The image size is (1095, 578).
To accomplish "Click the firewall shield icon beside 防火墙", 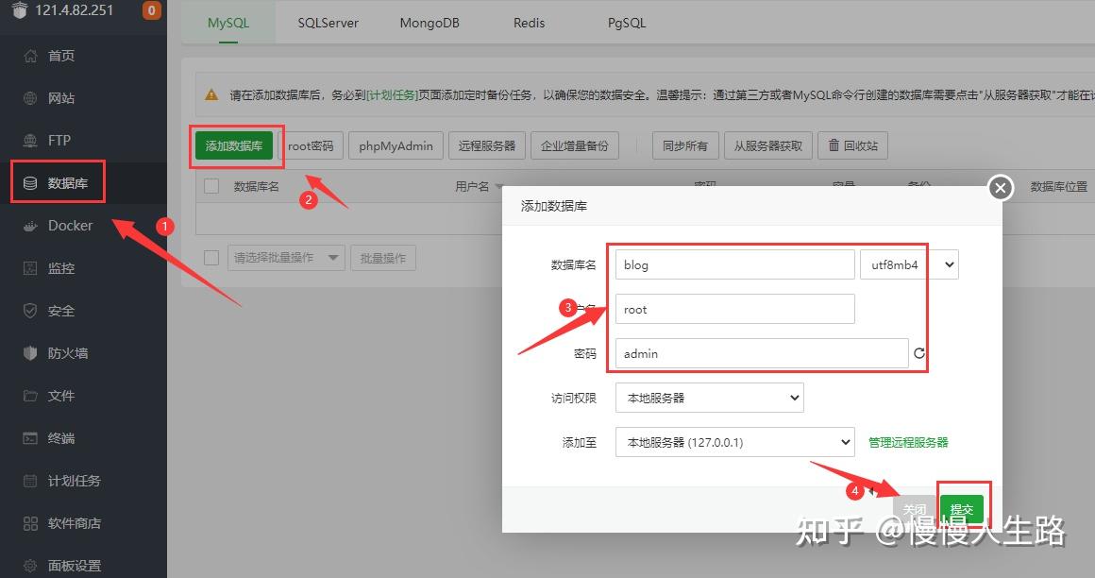I will coord(30,353).
